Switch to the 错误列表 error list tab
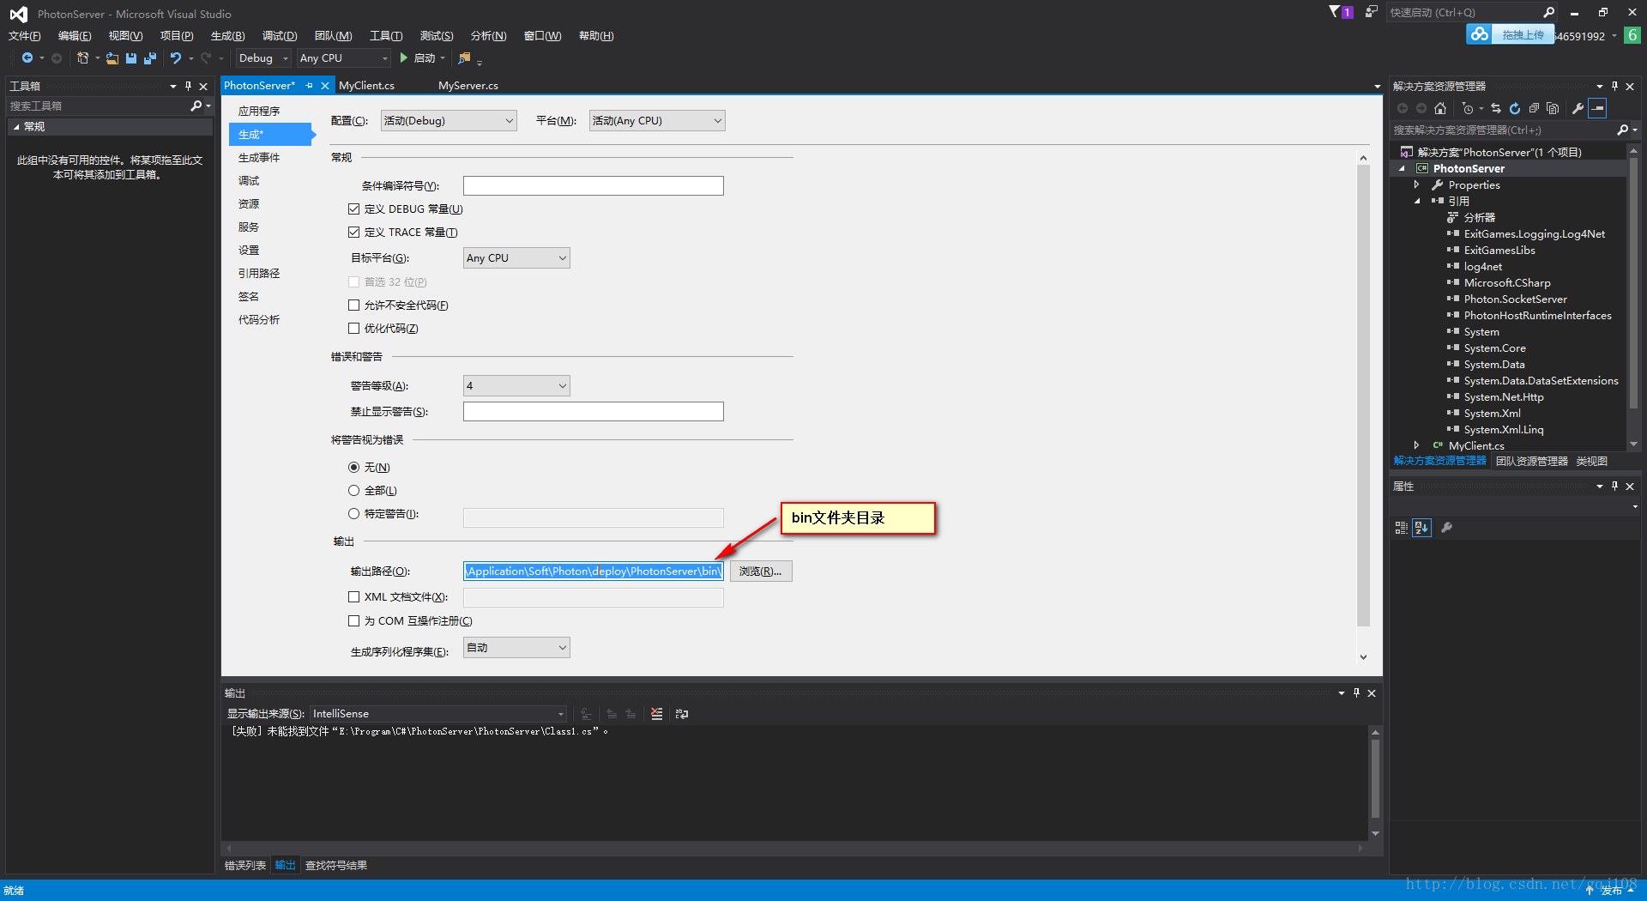This screenshot has width=1647, height=901. pyautogui.click(x=245, y=866)
